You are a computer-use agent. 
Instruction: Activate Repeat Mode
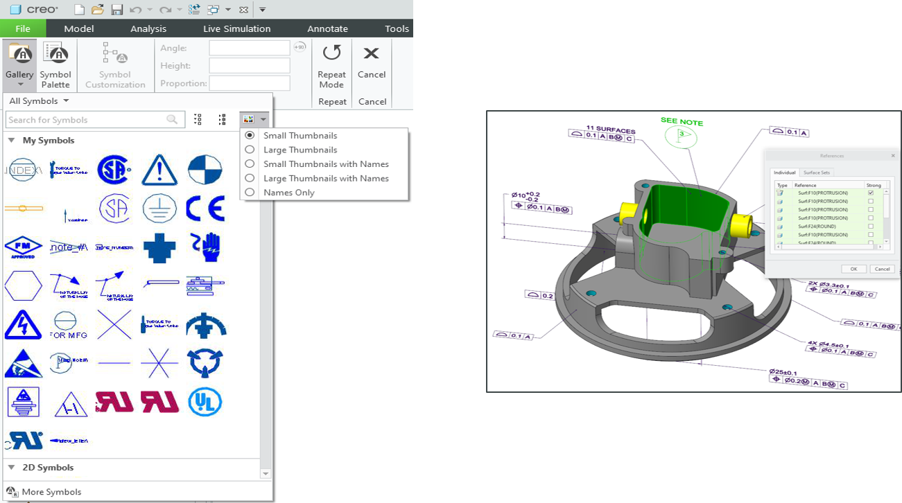[331, 65]
